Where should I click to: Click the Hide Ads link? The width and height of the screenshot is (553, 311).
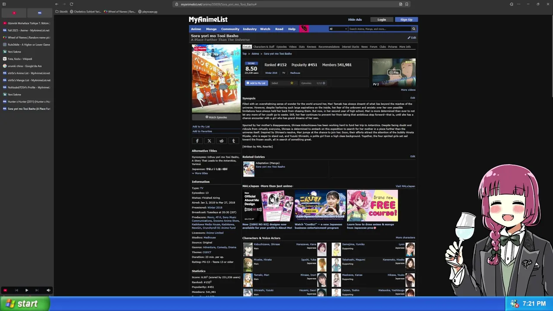point(355,19)
